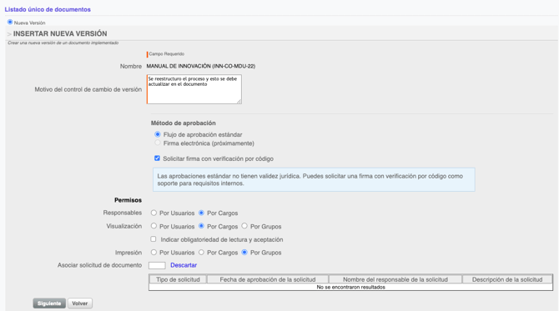The width and height of the screenshot is (559, 311).
Task: Select Firma electrónica (próximamente) option
Action: click(158, 143)
